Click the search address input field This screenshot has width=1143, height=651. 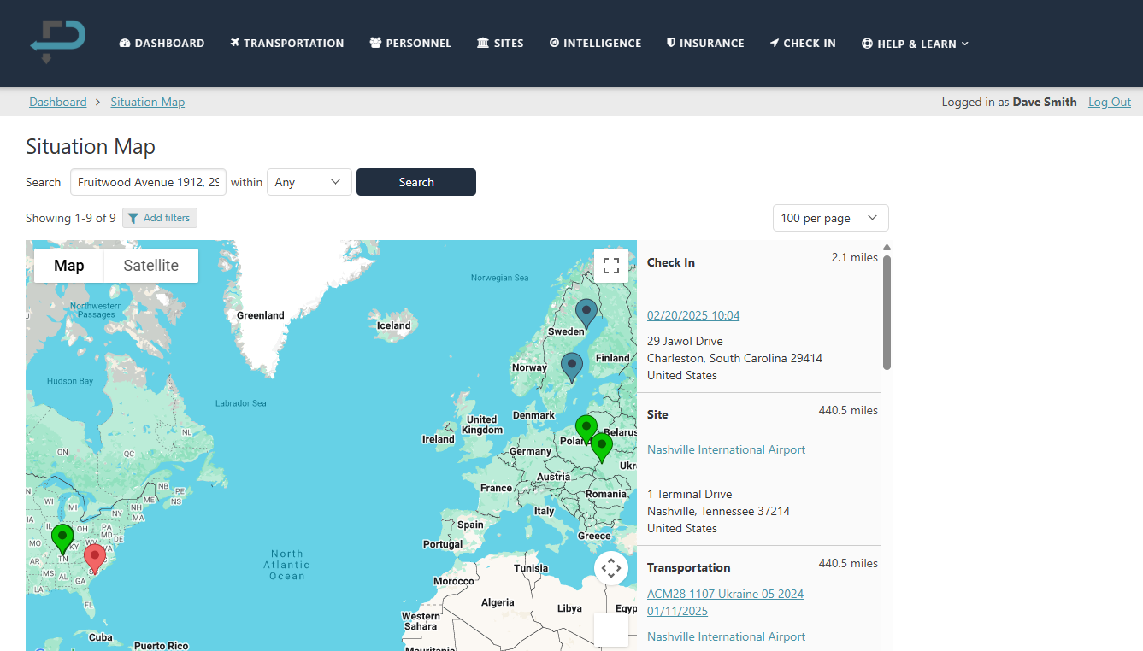point(148,182)
